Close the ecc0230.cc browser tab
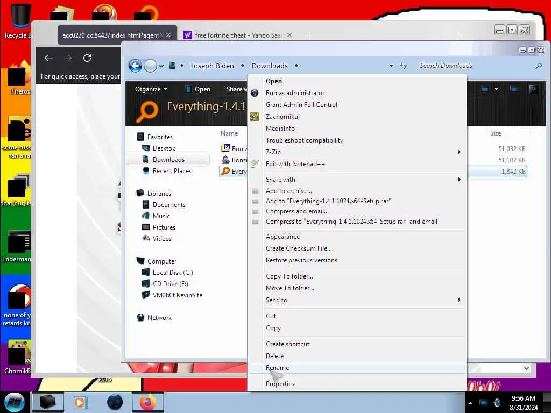Screen dimensions: 551x413 click(168, 35)
